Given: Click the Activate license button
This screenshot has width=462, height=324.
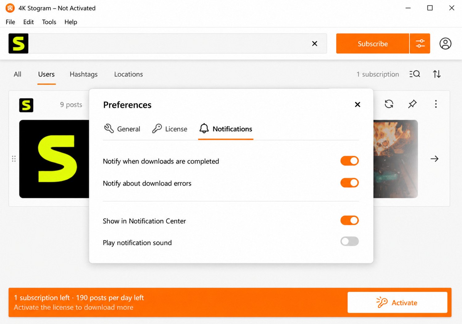Looking at the screenshot, I should pos(397,302).
